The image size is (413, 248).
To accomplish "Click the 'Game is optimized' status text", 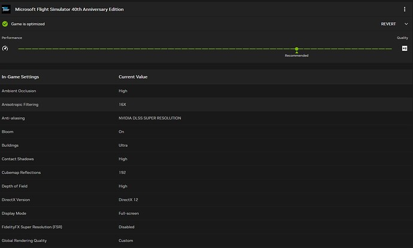I will 28,24.
